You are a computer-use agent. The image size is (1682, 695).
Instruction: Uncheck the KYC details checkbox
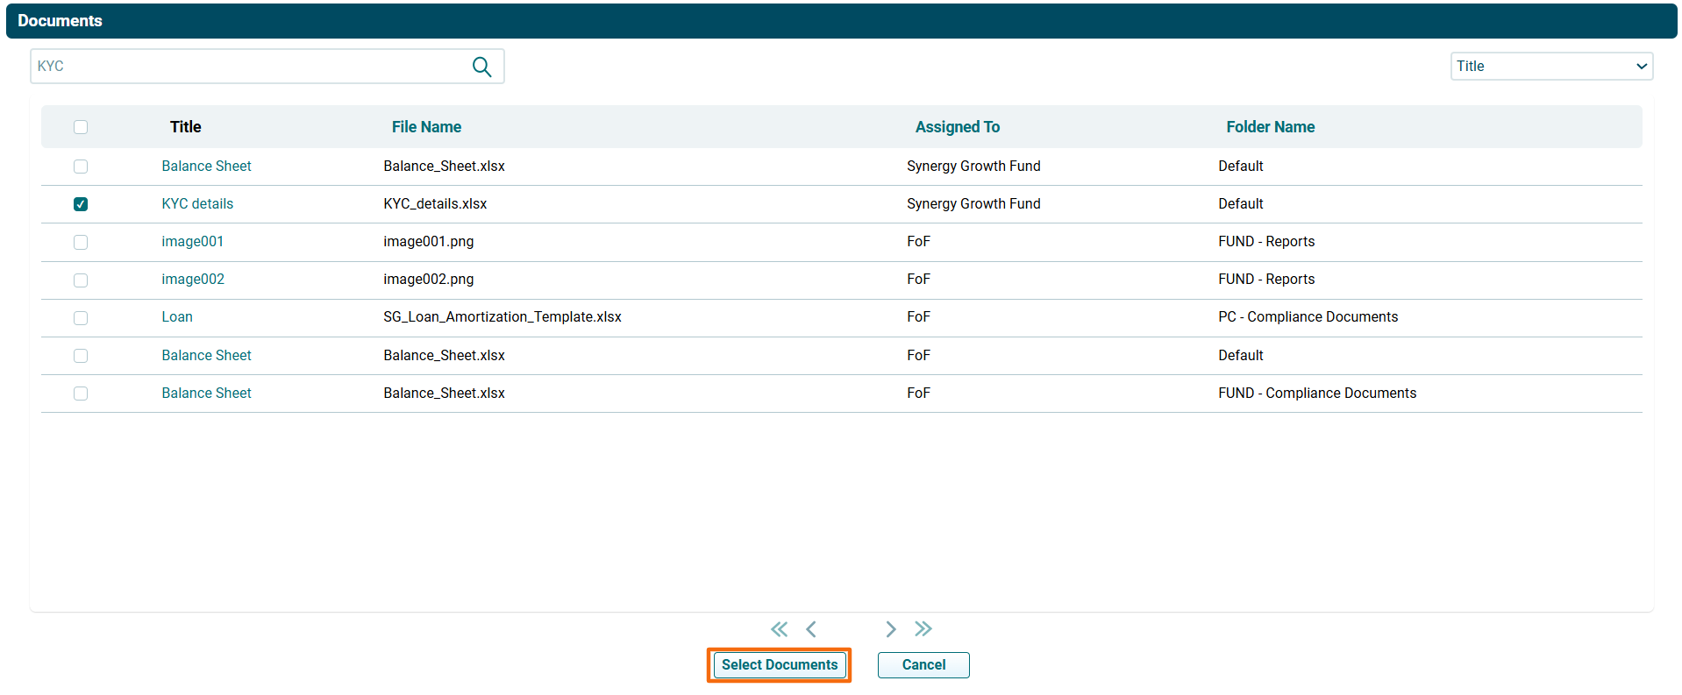[81, 204]
